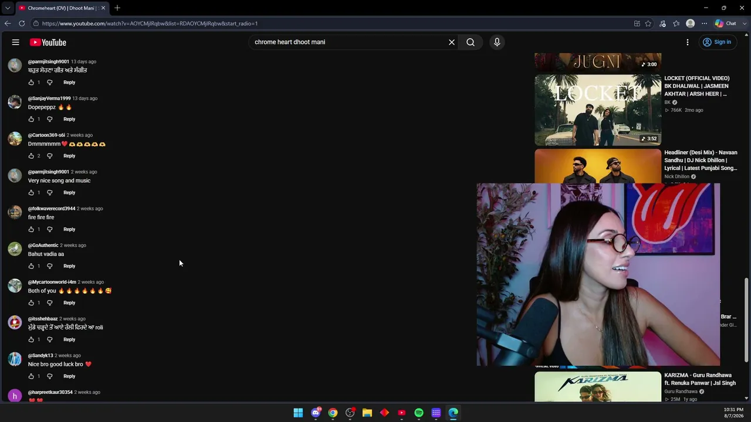Dislike the 'Dopepeppz' comment
The image size is (751, 422).
click(49, 119)
